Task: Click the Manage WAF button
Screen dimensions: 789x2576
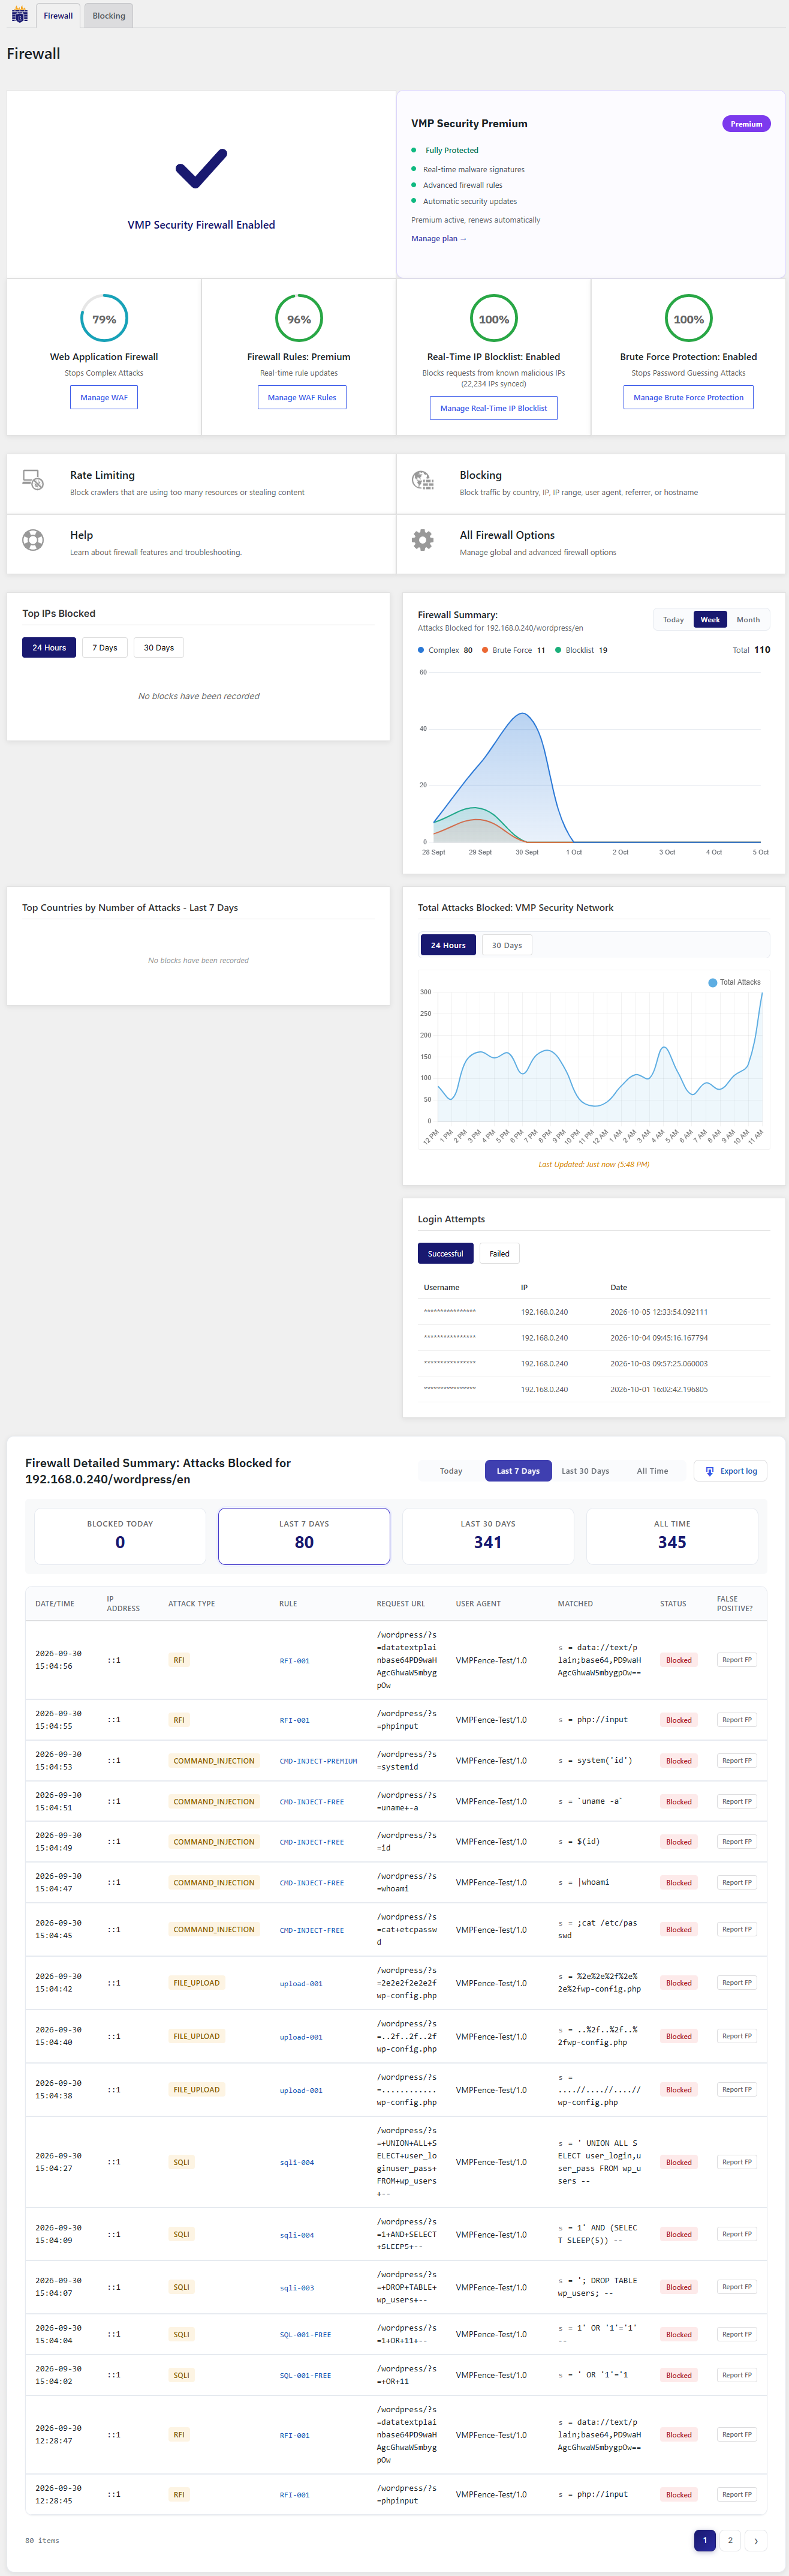Action: pyautogui.click(x=104, y=397)
